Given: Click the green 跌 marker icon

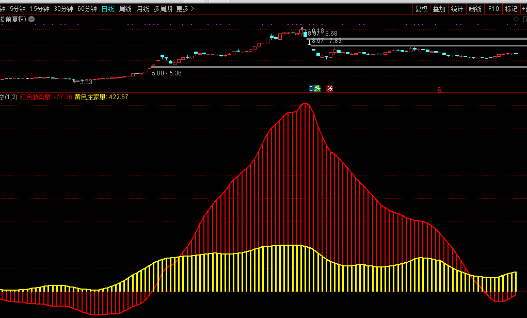Looking at the screenshot, I should click(317, 89).
